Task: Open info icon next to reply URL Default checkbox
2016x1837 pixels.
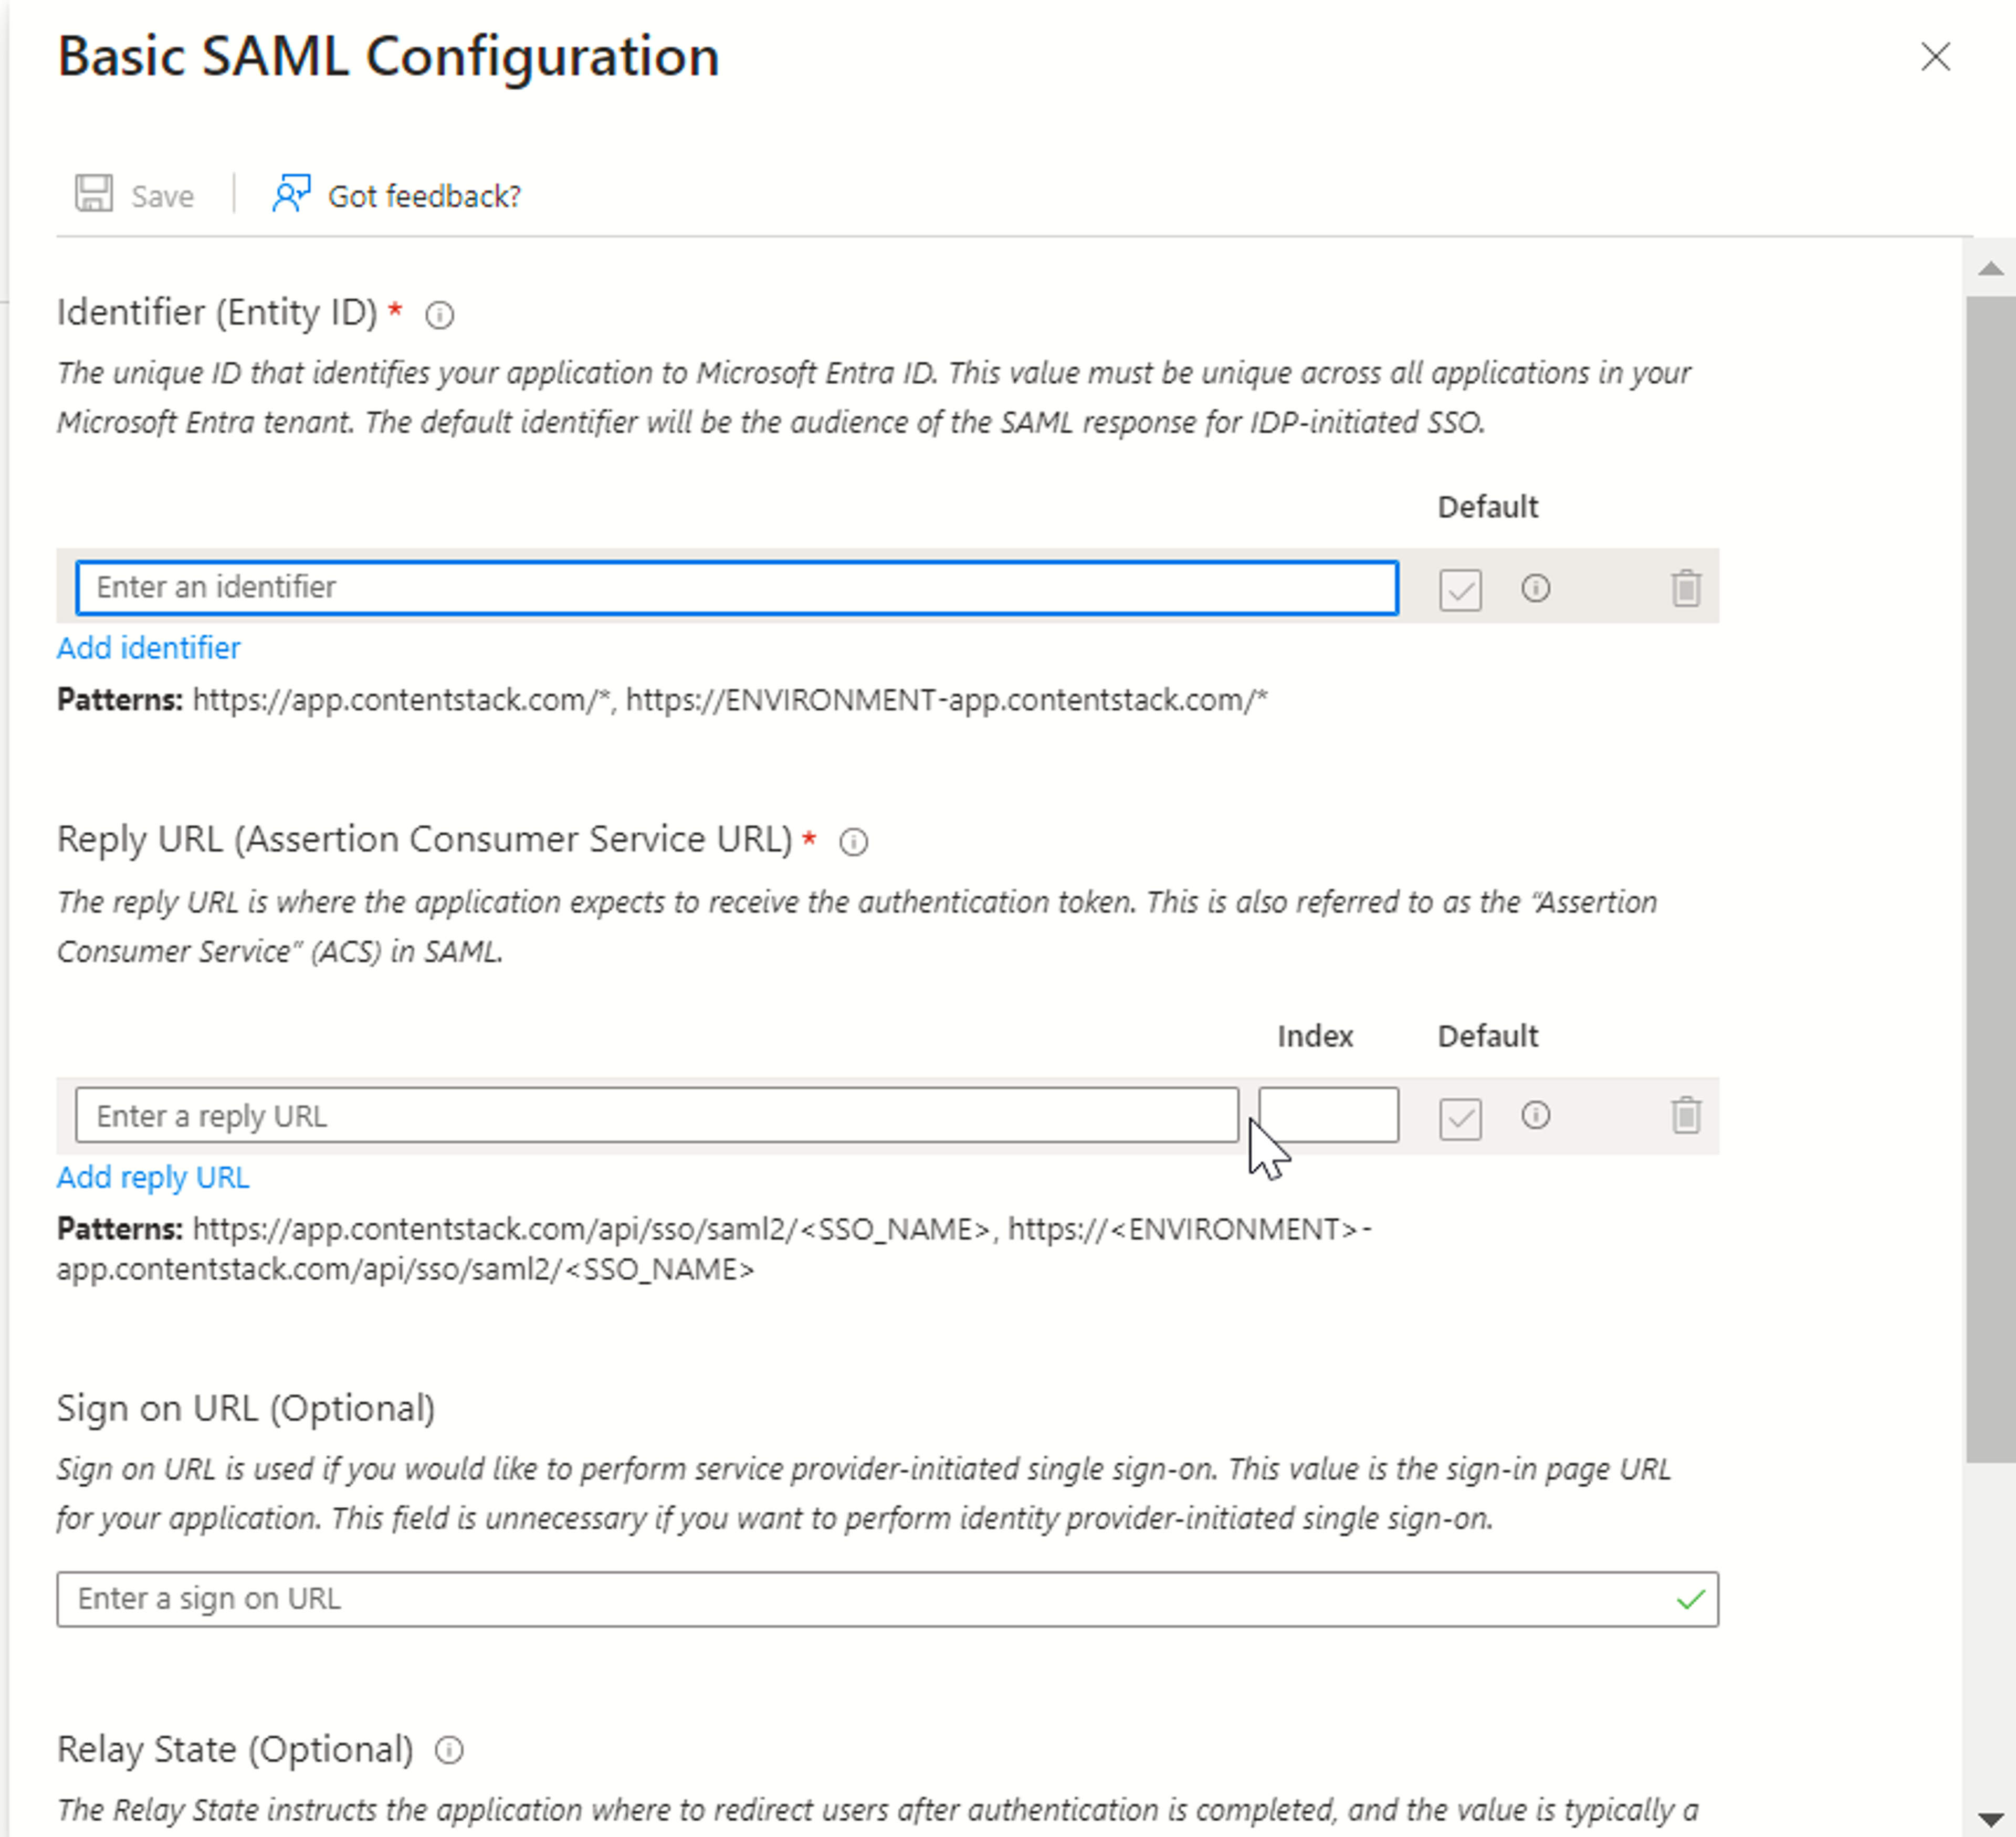Action: pyautogui.click(x=1535, y=1114)
